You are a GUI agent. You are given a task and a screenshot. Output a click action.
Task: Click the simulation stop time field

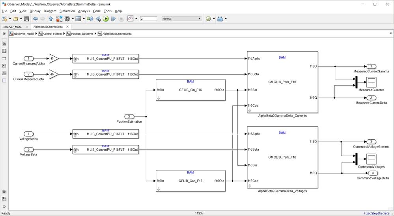(x=149, y=18)
